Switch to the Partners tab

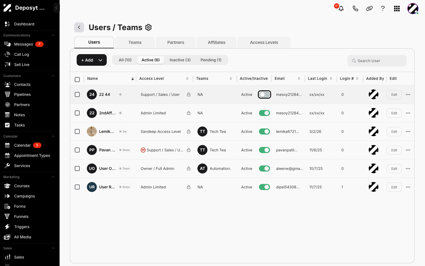point(176,43)
